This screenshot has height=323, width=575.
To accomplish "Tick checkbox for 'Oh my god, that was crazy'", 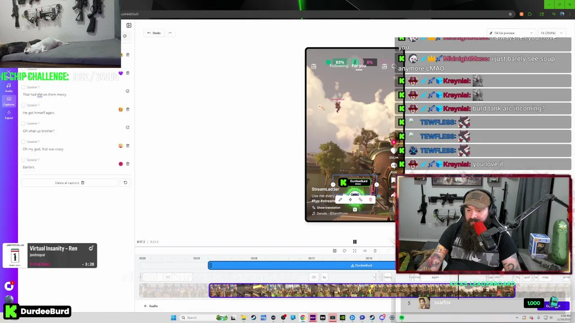I will (24, 142).
